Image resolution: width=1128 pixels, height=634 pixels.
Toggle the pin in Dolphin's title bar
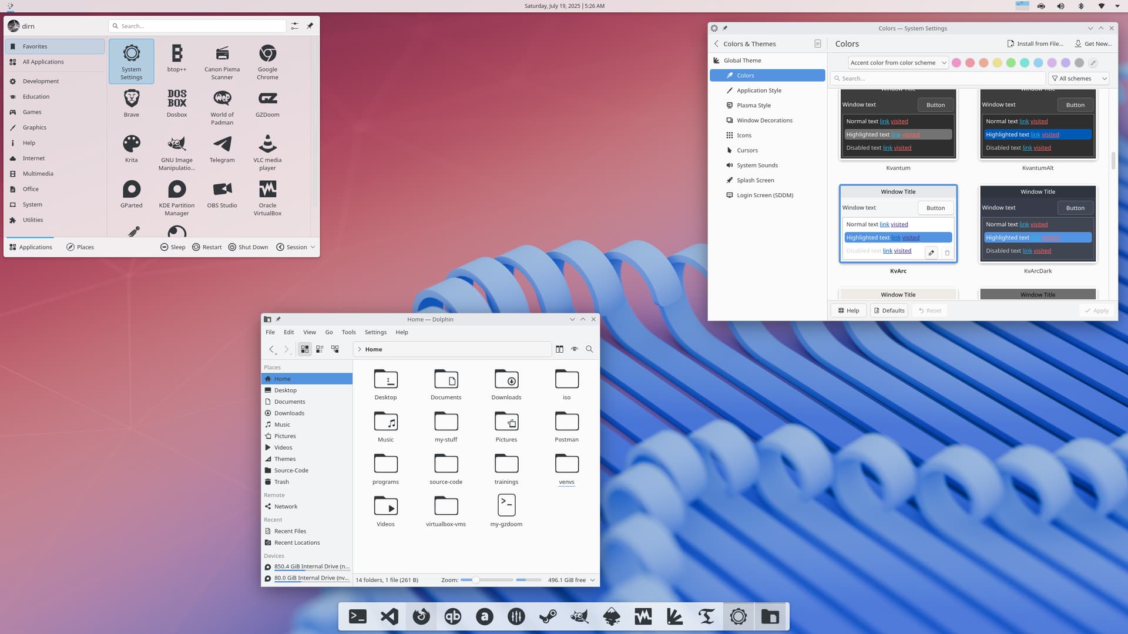click(278, 319)
